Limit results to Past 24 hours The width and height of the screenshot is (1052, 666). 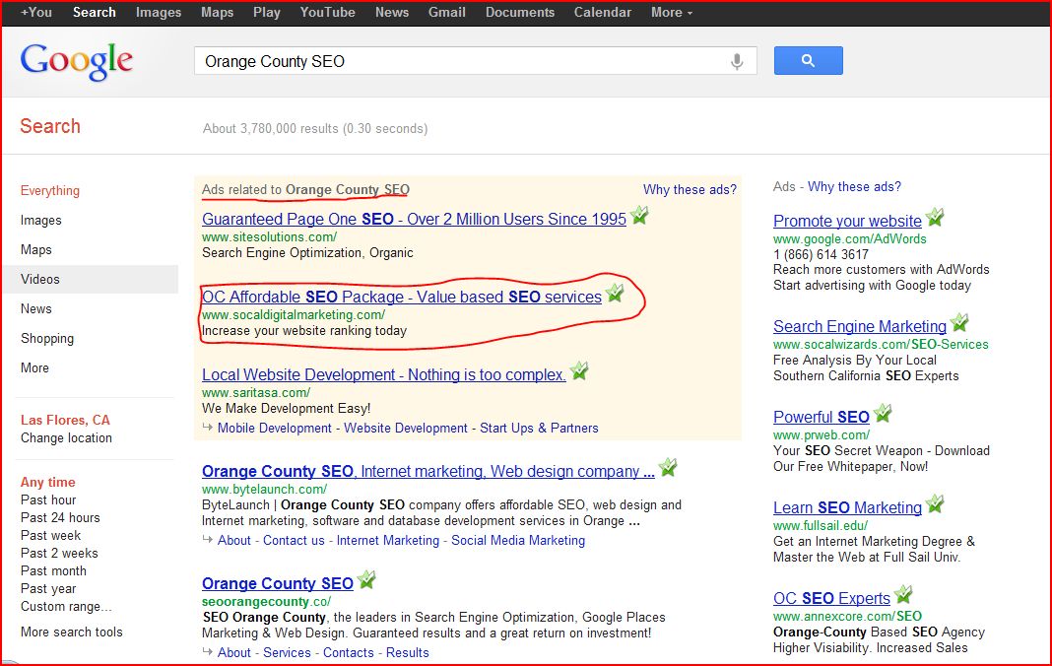point(60,517)
